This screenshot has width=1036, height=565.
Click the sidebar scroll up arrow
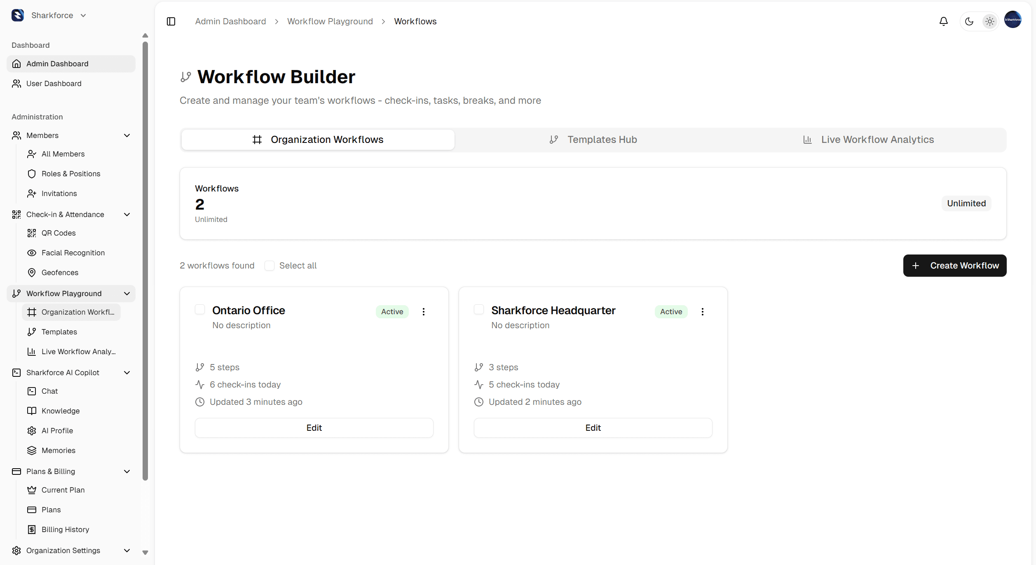point(145,35)
